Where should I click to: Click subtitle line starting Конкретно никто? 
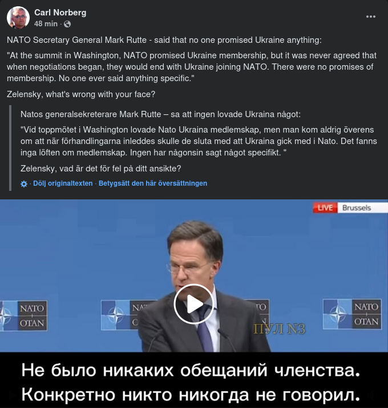pyautogui.click(x=191, y=394)
